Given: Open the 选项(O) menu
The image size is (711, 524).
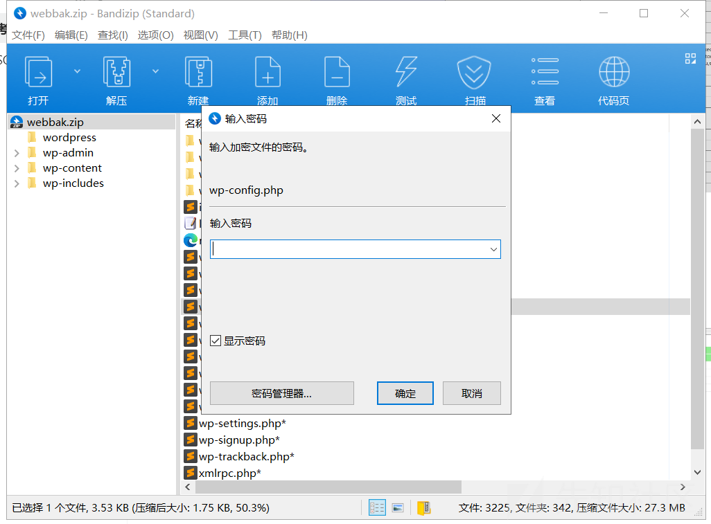Looking at the screenshot, I should pyautogui.click(x=155, y=35).
